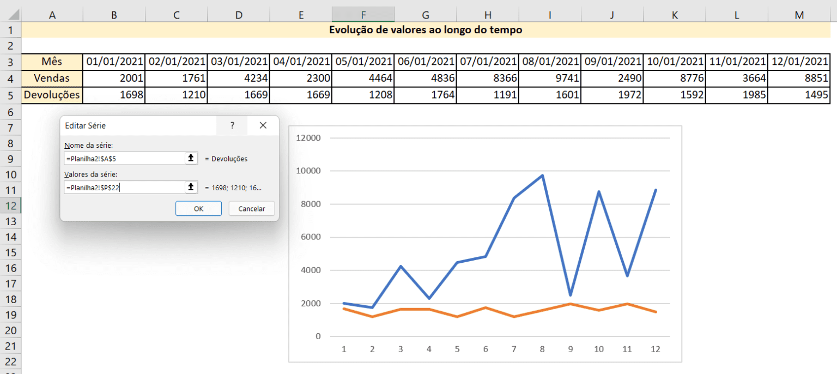This screenshot has height=374, width=837.
Task: Select column M header
Action: tap(799, 15)
